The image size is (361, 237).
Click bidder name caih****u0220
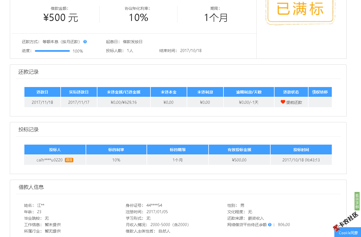tap(49, 160)
